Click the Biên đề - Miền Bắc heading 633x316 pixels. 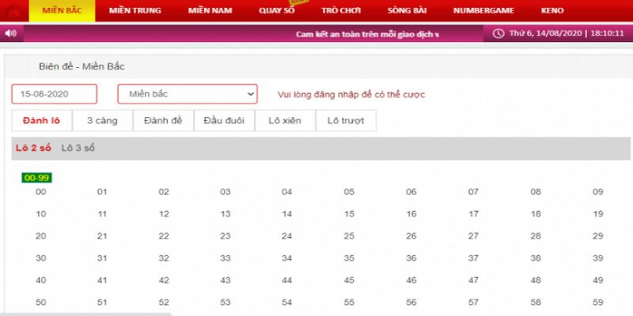click(x=81, y=66)
